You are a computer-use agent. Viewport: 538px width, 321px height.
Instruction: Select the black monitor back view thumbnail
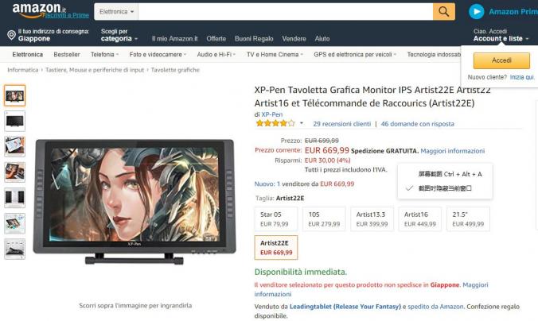coord(15,121)
